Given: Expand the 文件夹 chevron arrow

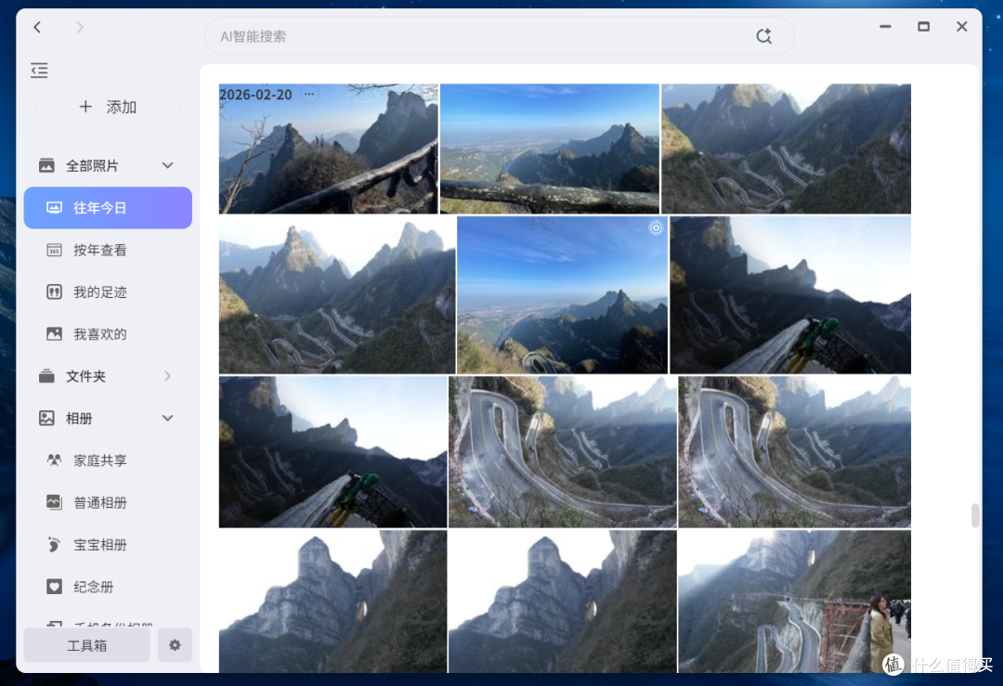Looking at the screenshot, I should [167, 376].
